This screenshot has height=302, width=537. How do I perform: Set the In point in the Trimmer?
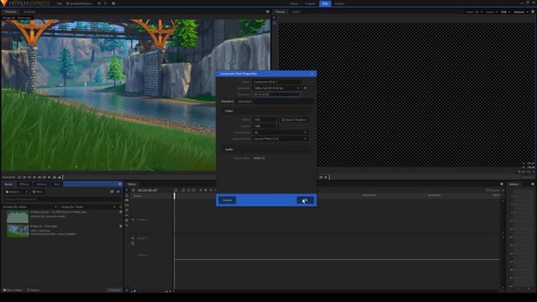pos(24,177)
